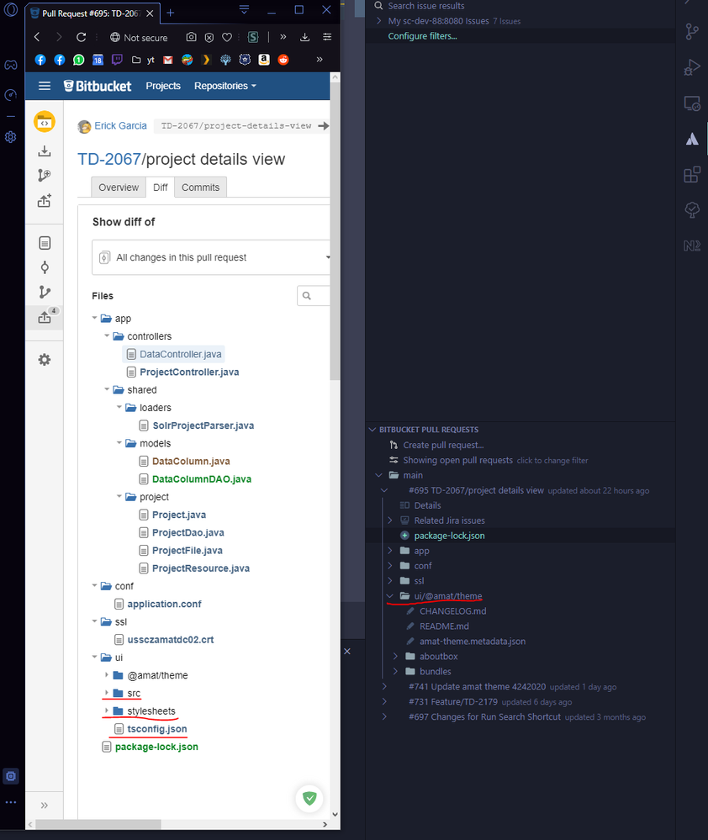The width and height of the screenshot is (708, 840).
Task: Open GX Corner gamepad icon in sidebar
Action: 11,65
